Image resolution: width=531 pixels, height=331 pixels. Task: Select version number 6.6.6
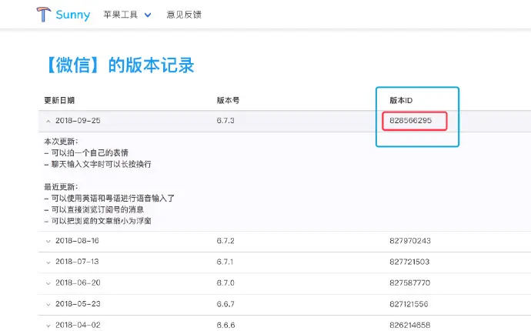click(x=226, y=325)
